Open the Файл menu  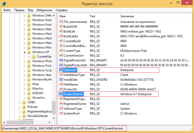(7, 10)
